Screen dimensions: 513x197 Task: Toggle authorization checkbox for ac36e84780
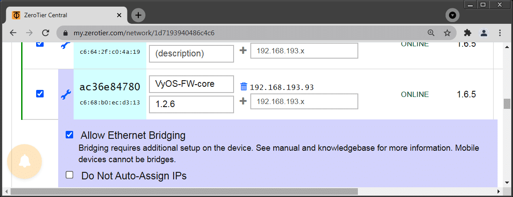40,93
